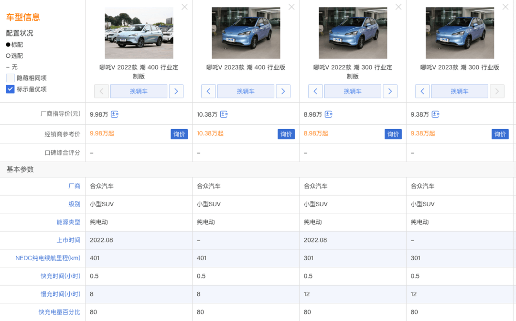
Task: Open 哪吒V 2022款 潮 400 行业定制版 title link
Action: point(139,72)
